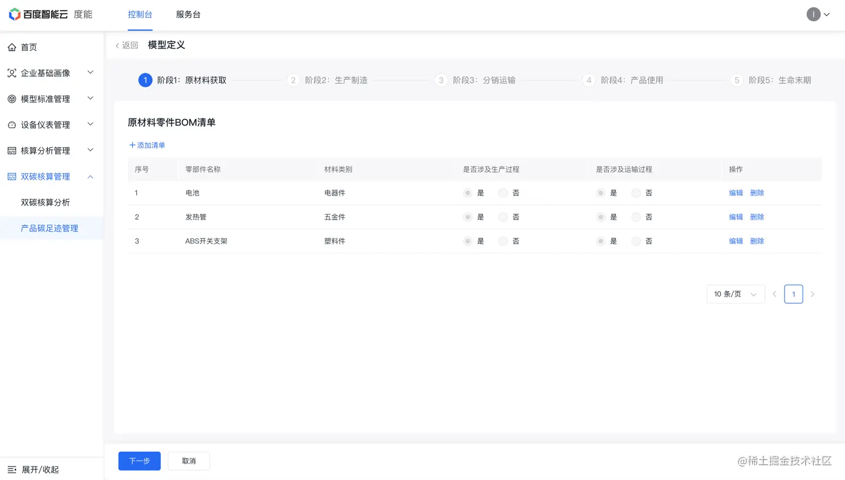The image size is (845, 480).
Task: Expand the 企业基础画像 menu chevron
Action: click(x=90, y=73)
